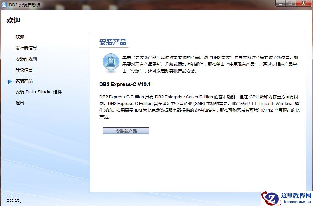This screenshot has height=206, width=313.
Task: Click the DB2 Express-C V10.1 heading
Action: tap(125, 84)
